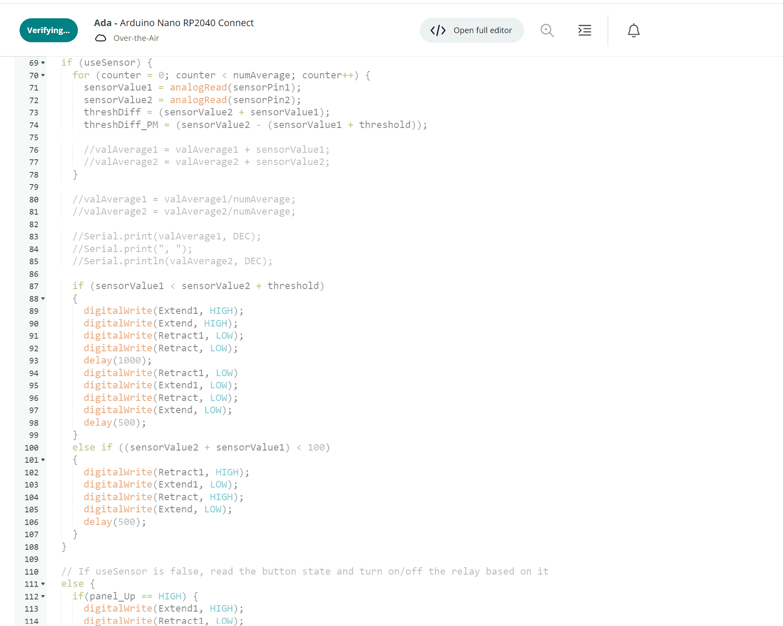Fold the for loop at line 70
783x626 pixels.
click(43, 76)
